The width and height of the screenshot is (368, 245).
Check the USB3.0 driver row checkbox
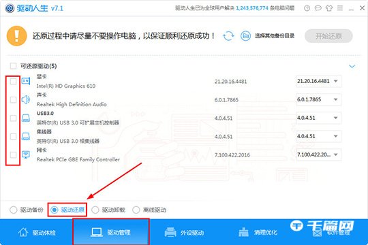tap(13, 118)
